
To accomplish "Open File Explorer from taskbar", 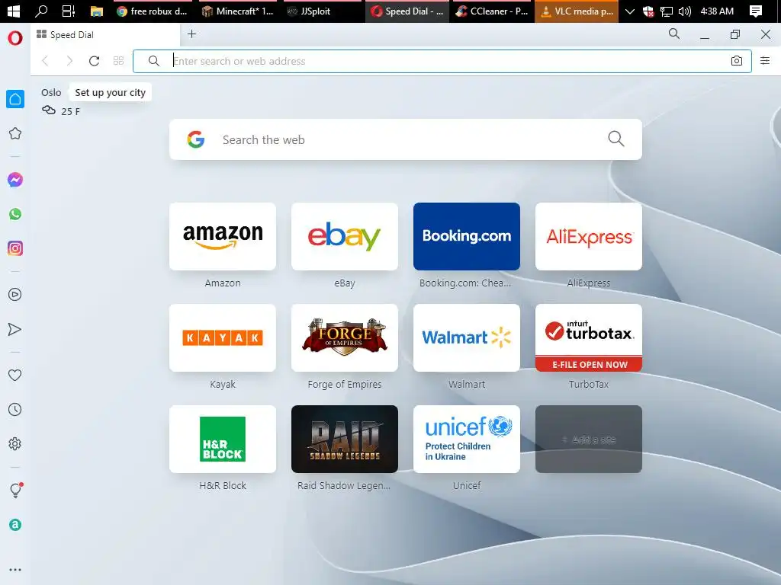I will 97,11.
